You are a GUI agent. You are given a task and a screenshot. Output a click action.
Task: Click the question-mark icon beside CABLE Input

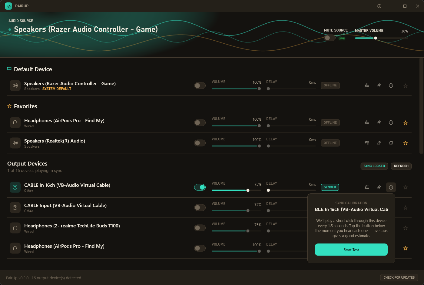pyautogui.click(x=15, y=208)
